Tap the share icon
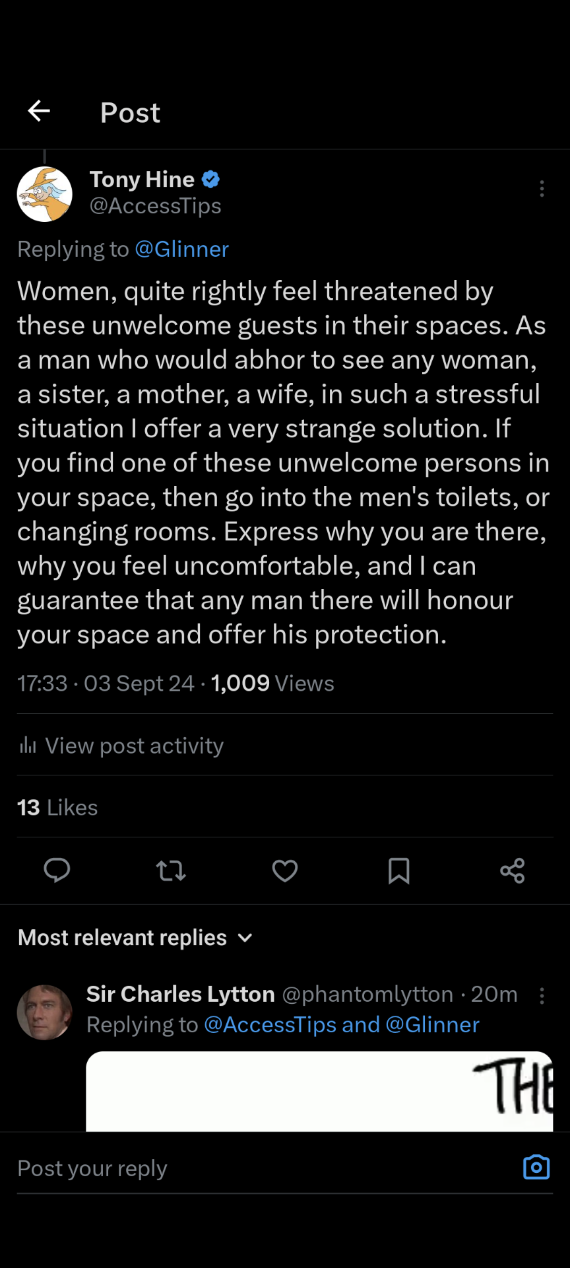Viewport: 570px width, 1268px height. [513, 870]
